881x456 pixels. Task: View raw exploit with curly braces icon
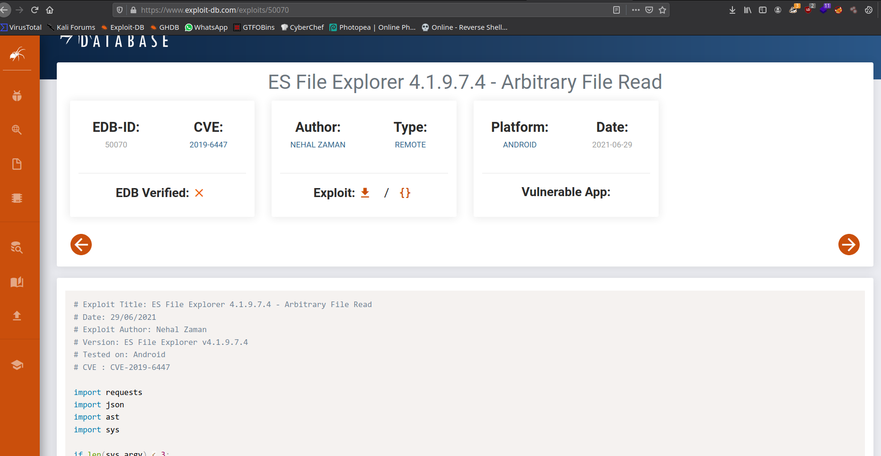[405, 193]
